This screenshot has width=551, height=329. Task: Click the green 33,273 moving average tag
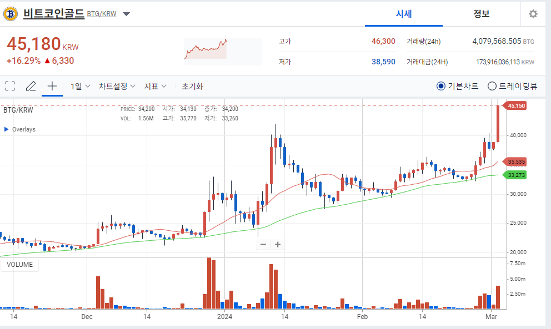pos(515,175)
